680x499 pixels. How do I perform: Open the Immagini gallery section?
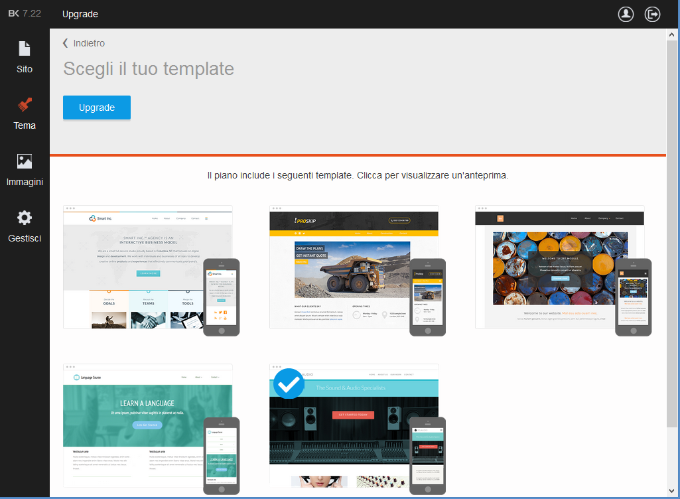(x=25, y=170)
